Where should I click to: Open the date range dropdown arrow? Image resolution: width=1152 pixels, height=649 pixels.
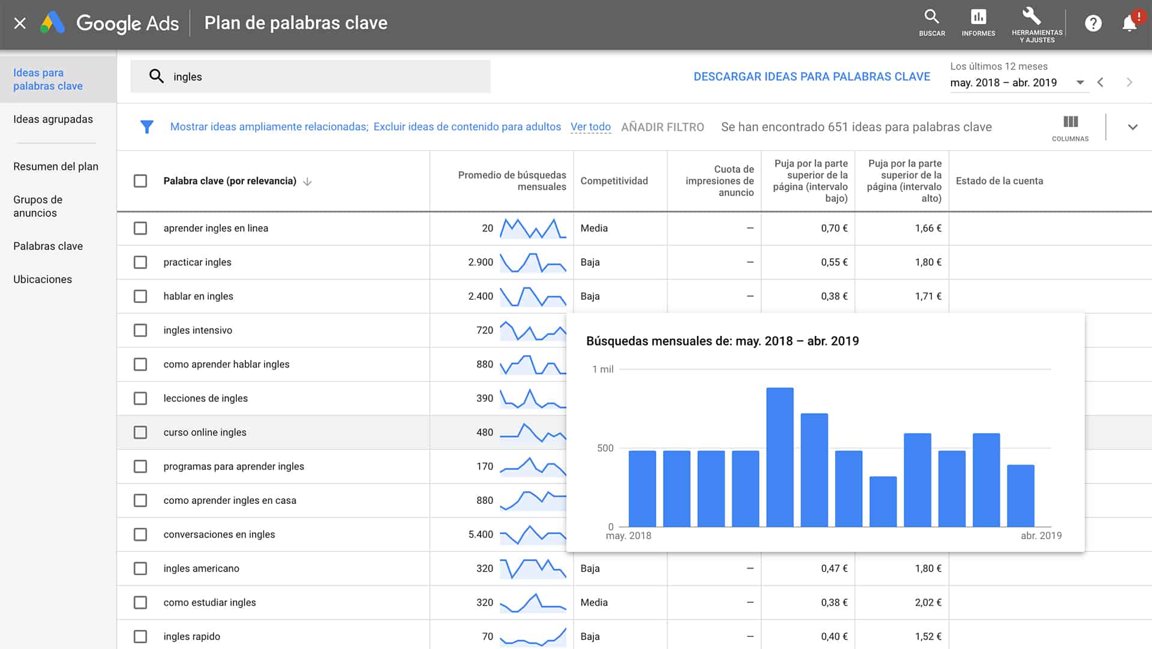pyautogui.click(x=1080, y=83)
